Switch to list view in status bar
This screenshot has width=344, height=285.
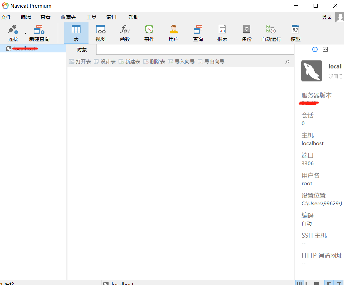click(308, 283)
